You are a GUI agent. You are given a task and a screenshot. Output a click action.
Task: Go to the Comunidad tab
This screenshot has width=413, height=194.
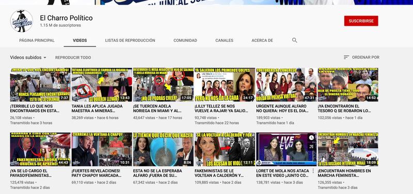185,41
